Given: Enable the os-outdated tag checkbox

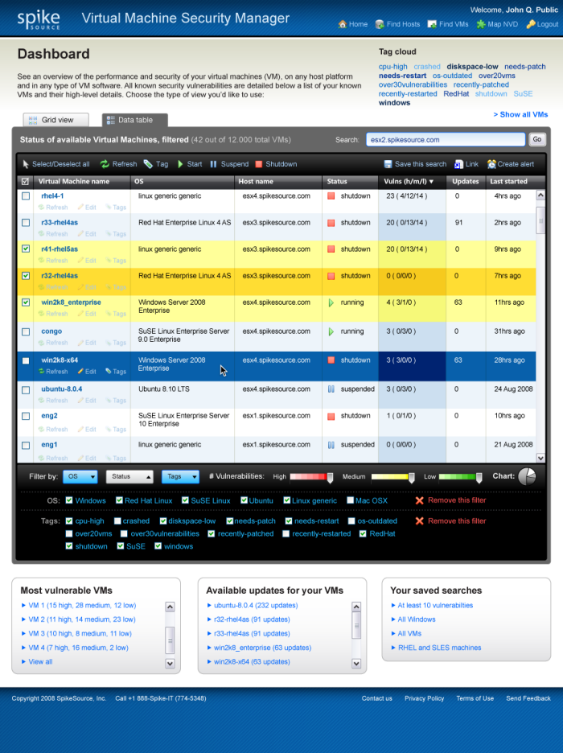Looking at the screenshot, I should pos(351,521).
